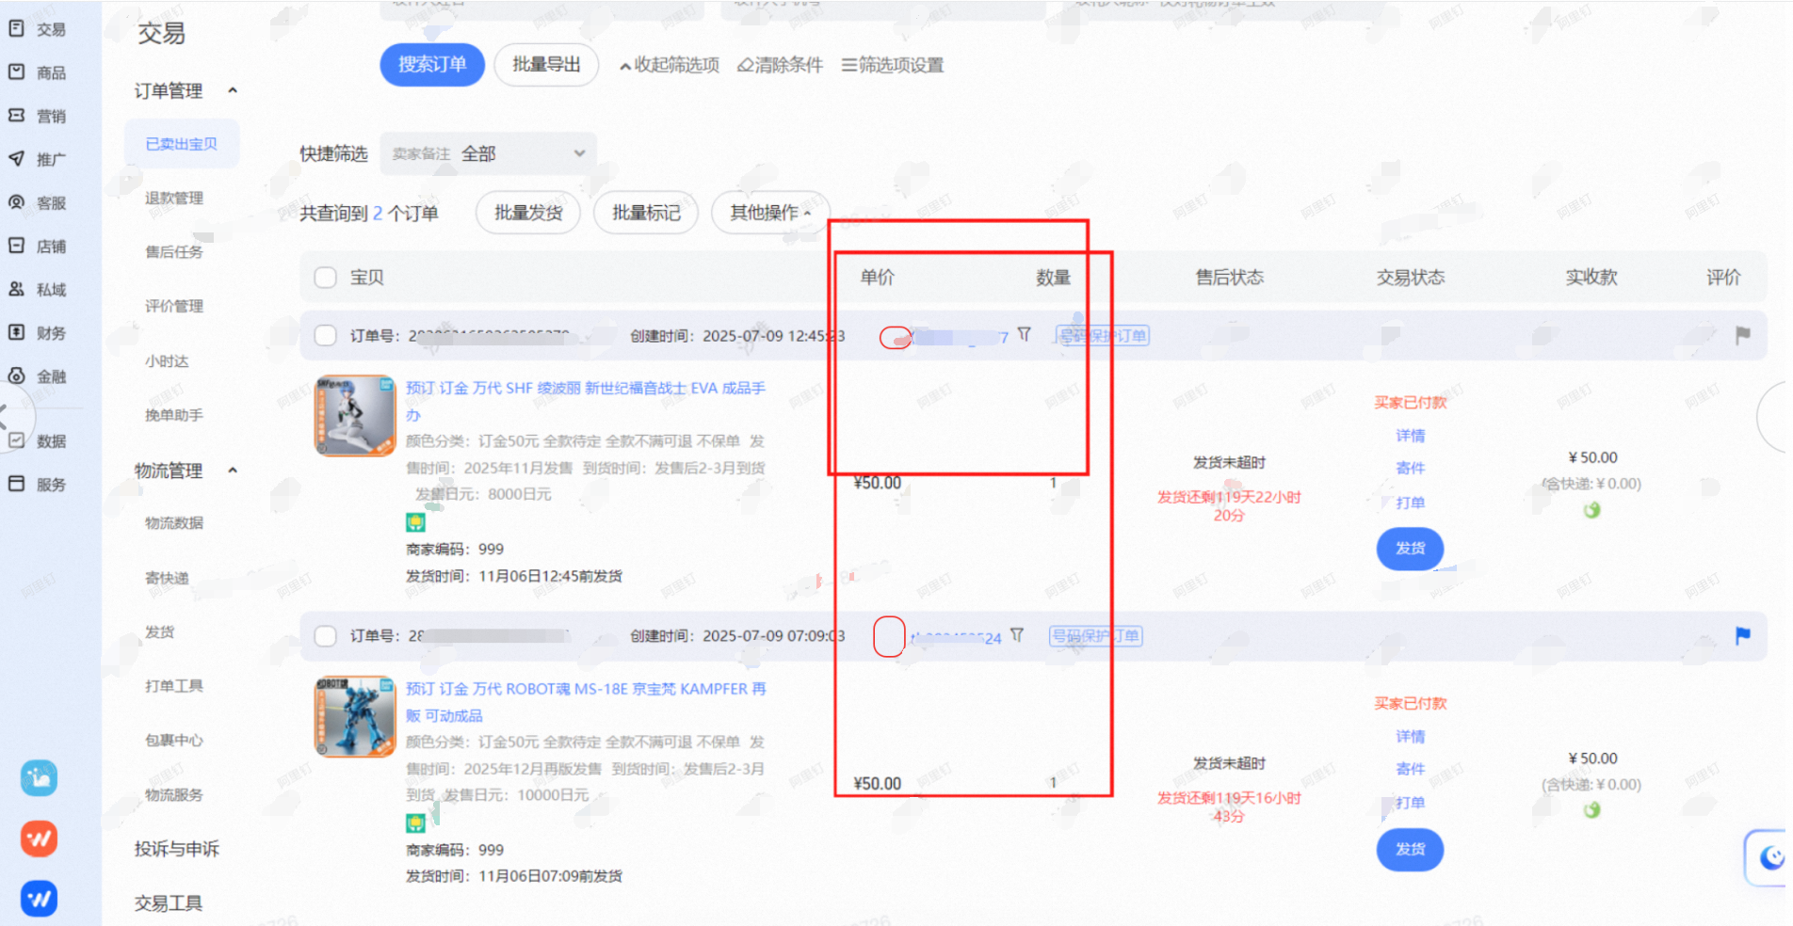Click the light blue app icon in the sidebar
This screenshot has width=1793, height=926.
[40, 778]
